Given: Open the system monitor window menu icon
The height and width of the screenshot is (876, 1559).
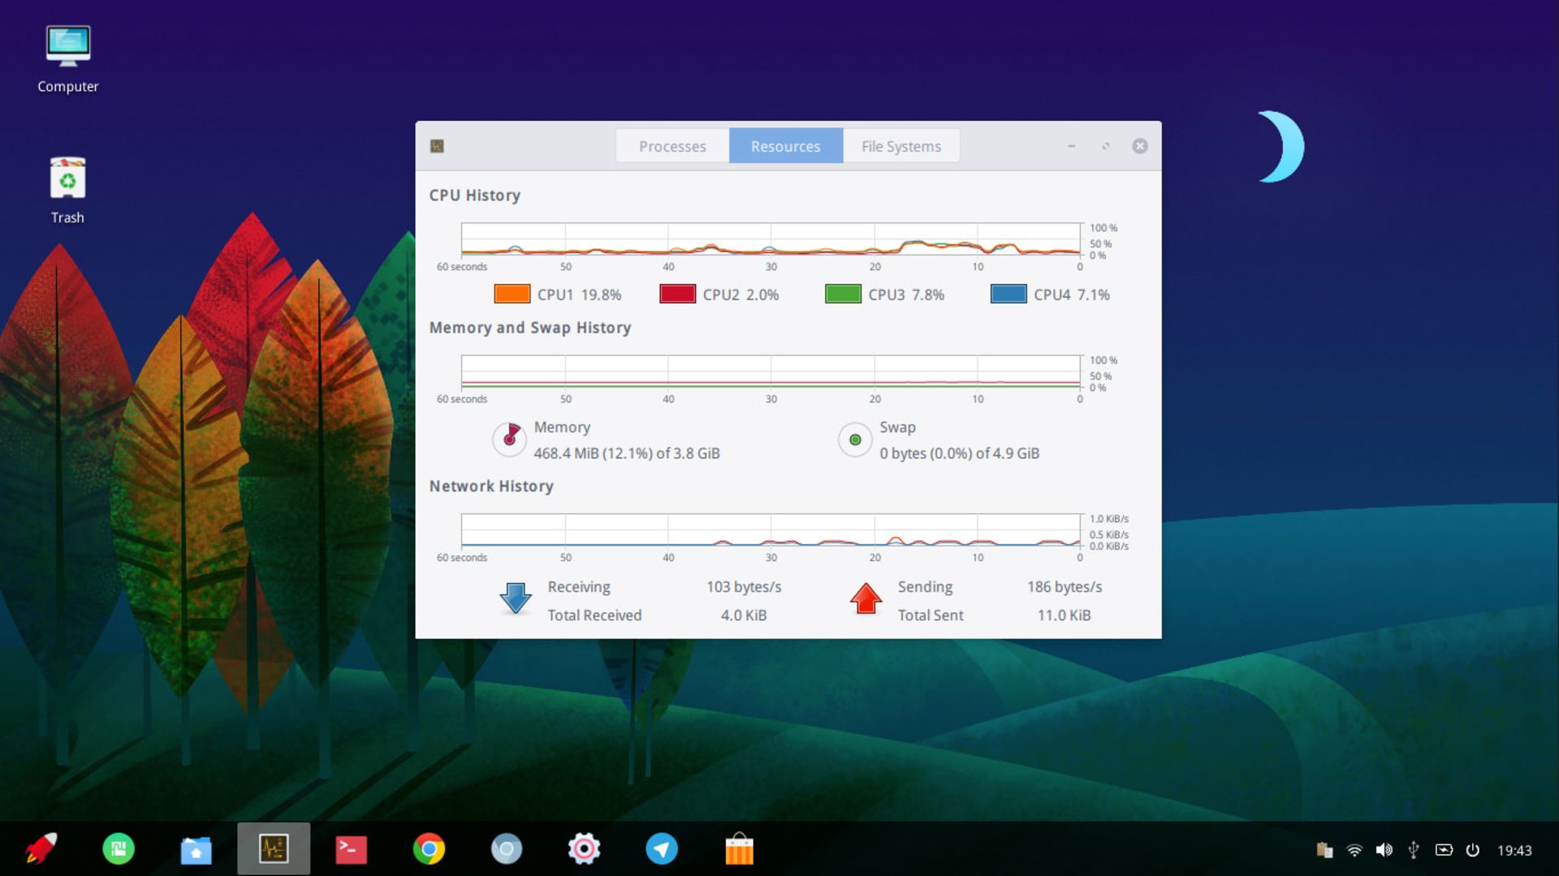Looking at the screenshot, I should tap(437, 146).
